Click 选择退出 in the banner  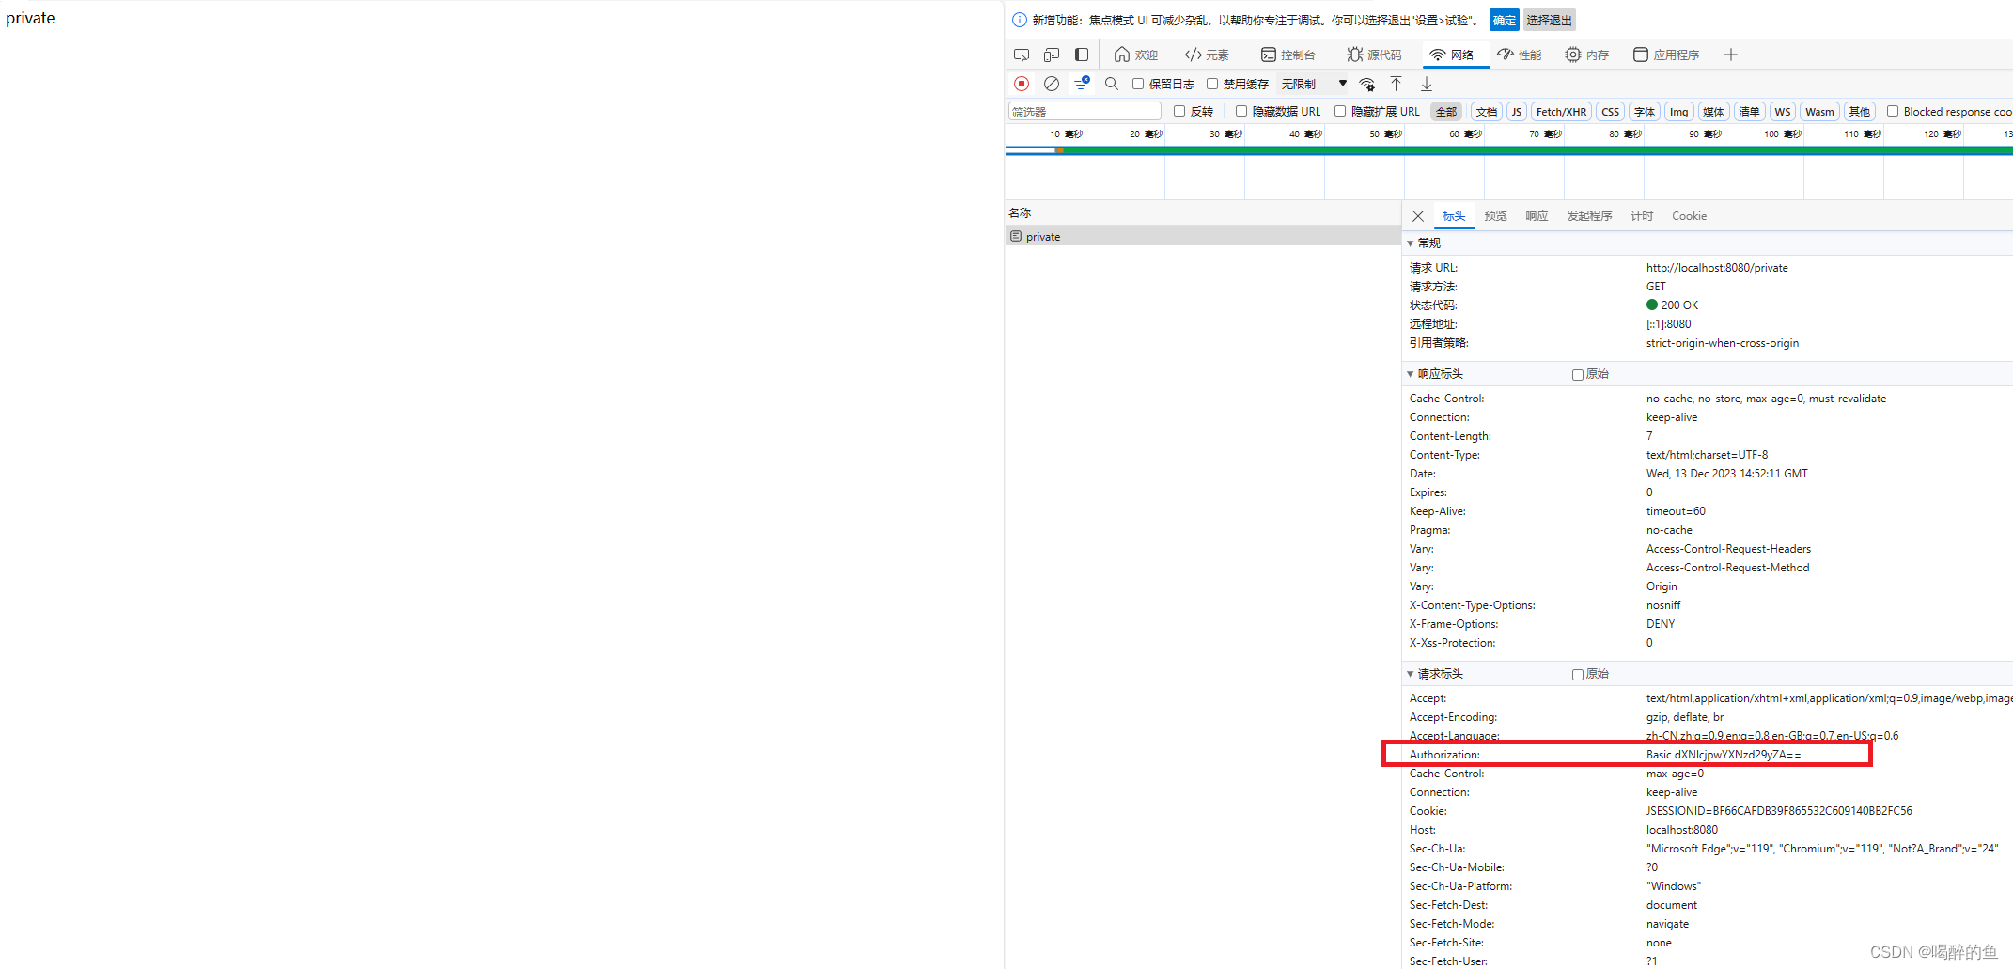(1549, 20)
